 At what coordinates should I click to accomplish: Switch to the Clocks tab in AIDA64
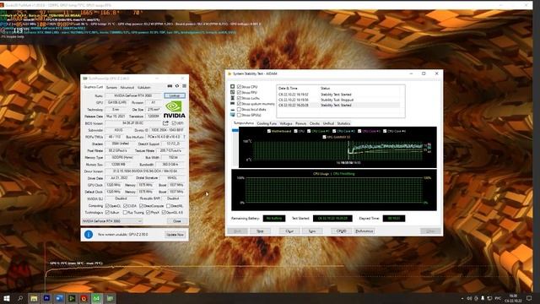point(315,123)
